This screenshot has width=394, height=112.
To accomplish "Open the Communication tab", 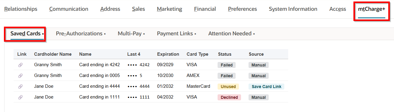I will pyautogui.click(x=69, y=9).
